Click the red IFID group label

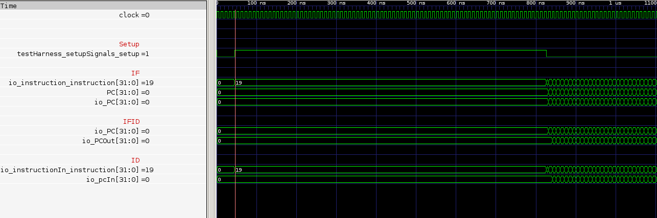131,122
